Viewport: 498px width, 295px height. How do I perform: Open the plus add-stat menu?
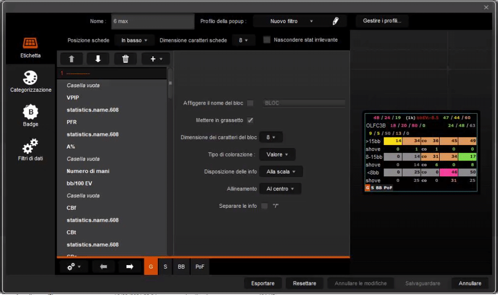tap(156, 59)
